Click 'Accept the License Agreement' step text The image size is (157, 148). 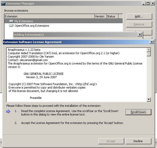(72, 123)
